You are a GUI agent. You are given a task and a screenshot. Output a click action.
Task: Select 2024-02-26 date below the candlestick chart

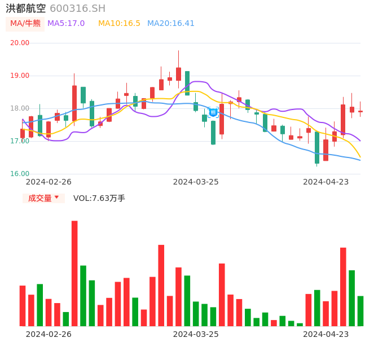point(49,182)
